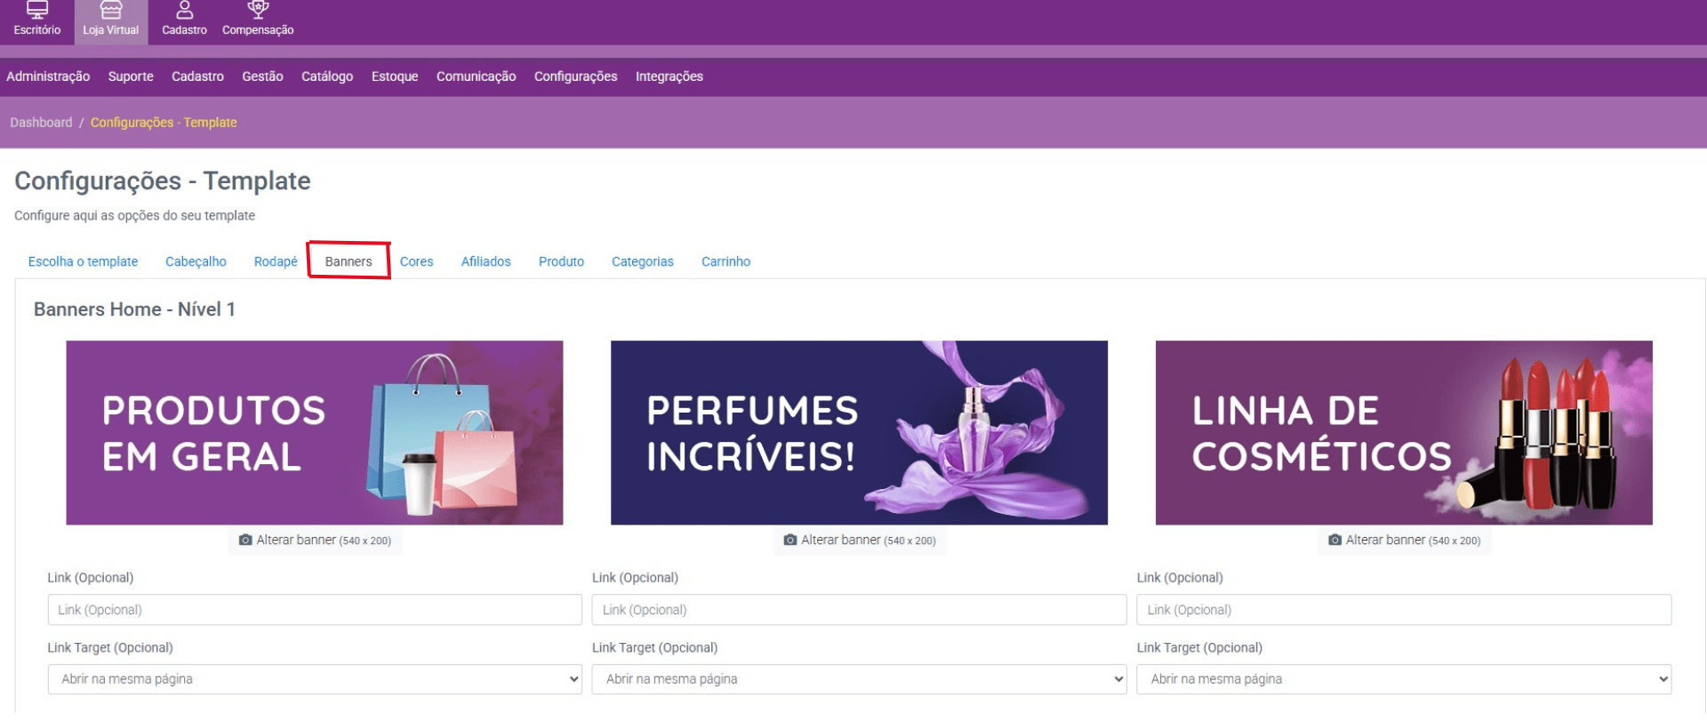Viewport: 1707px width, 722px height.
Task: Switch to the Cabeçalho tab
Action: [x=196, y=261]
